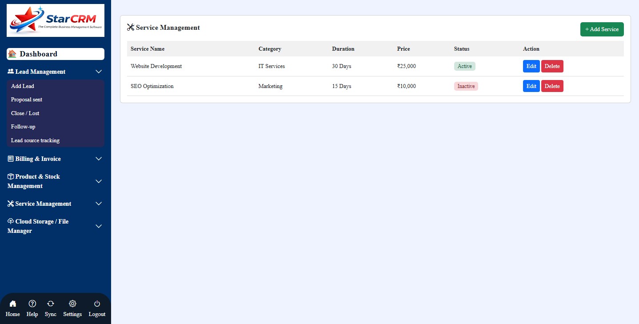Click the StarCRM logo
Image resolution: width=639 pixels, height=324 pixels.
point(55,20)
